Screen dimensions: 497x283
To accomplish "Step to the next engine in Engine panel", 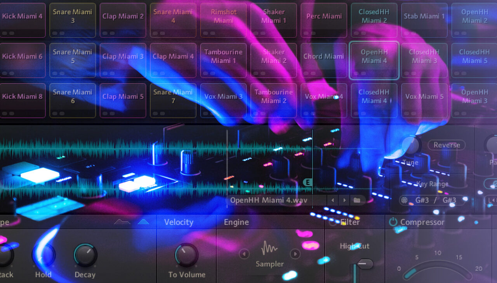I will point(295,254).
